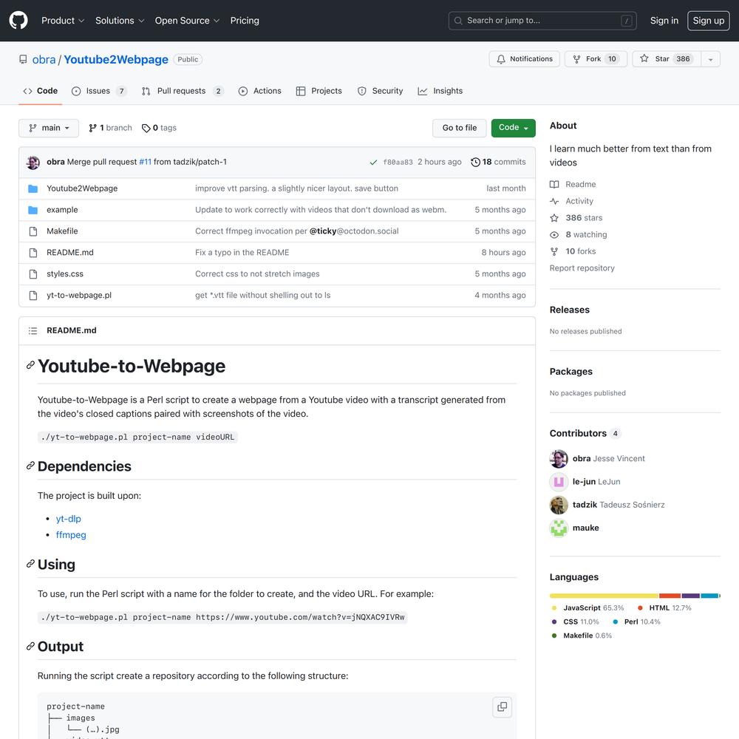Click the tag icon beside 0 tags
Image resolution: width=739 pixels, height=739 pixels.
[x=146, y=128]
